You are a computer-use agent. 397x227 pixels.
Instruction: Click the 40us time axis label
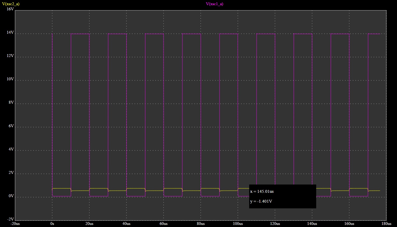[x=127, y=224]
